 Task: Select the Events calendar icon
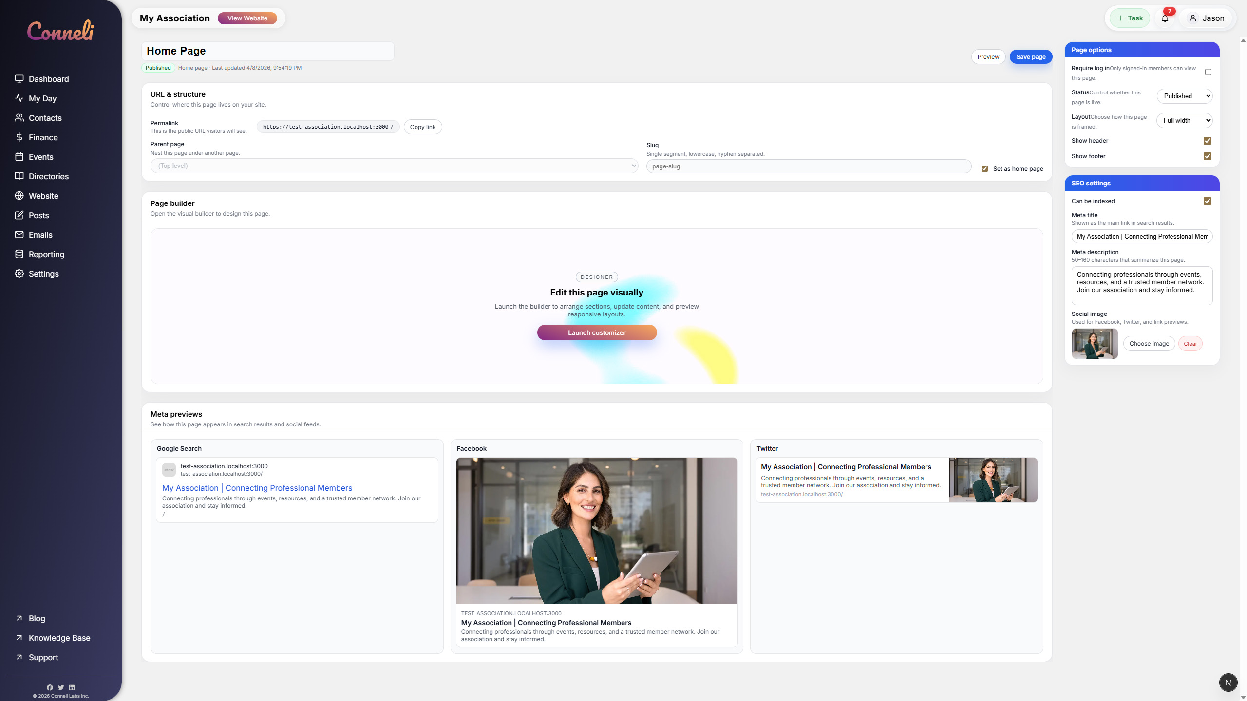tap(19, 156)
